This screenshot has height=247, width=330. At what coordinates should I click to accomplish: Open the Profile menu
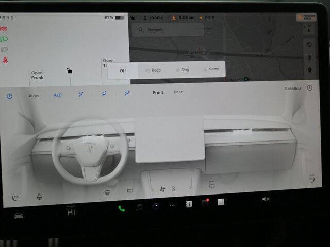click(153, 18)
